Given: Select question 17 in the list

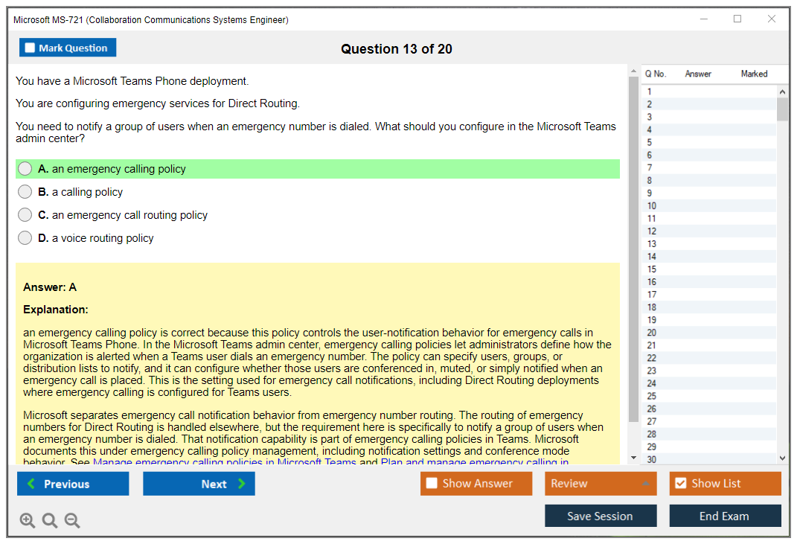Looking at the screenshot, I should pyautogui.click(x=709, y=295).
